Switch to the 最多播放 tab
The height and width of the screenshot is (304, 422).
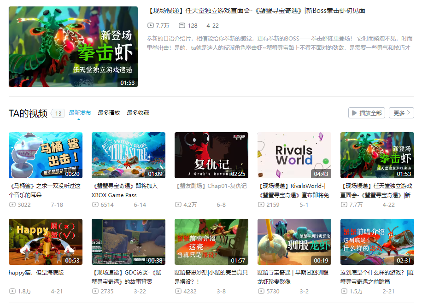coord(109,113)
